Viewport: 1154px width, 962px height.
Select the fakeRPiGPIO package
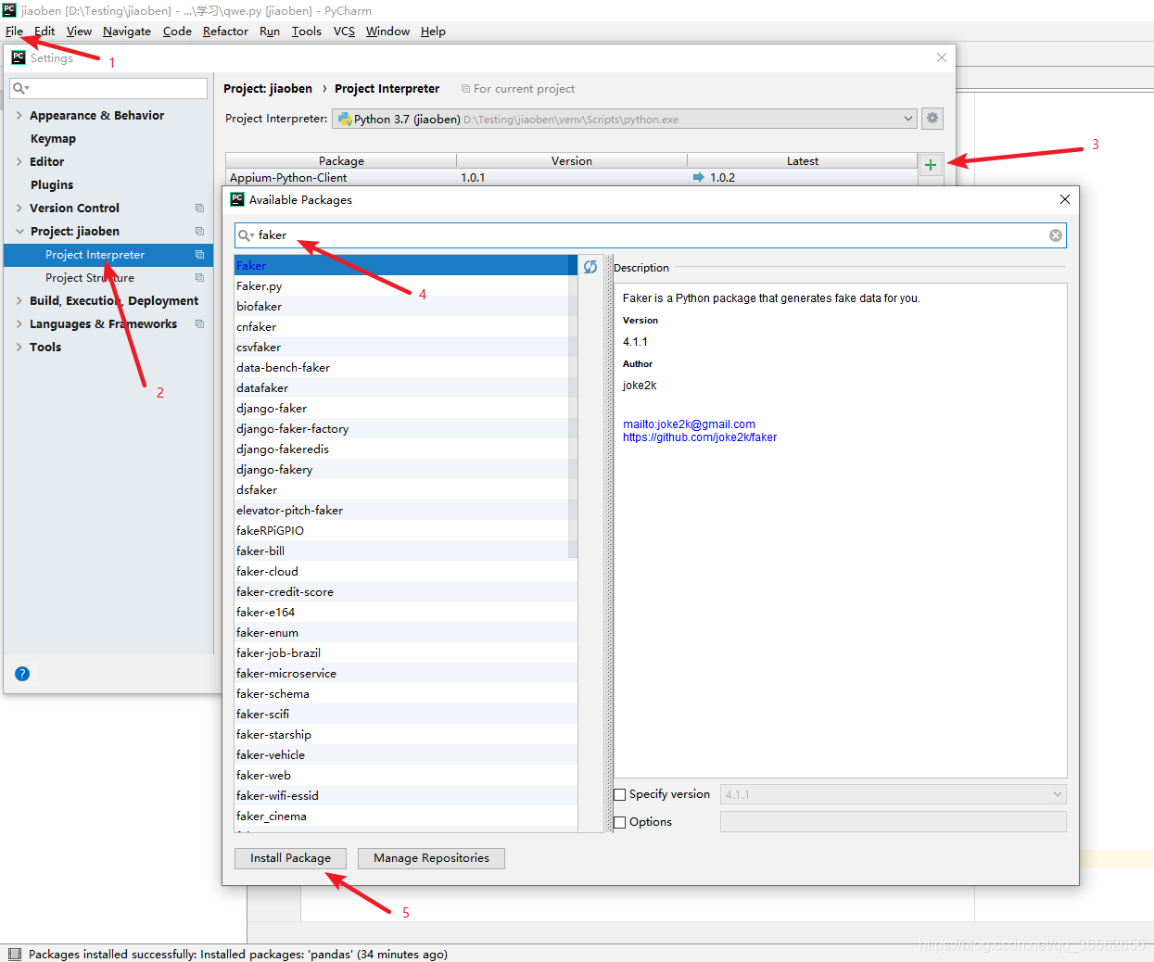click(x=406, y=531)
